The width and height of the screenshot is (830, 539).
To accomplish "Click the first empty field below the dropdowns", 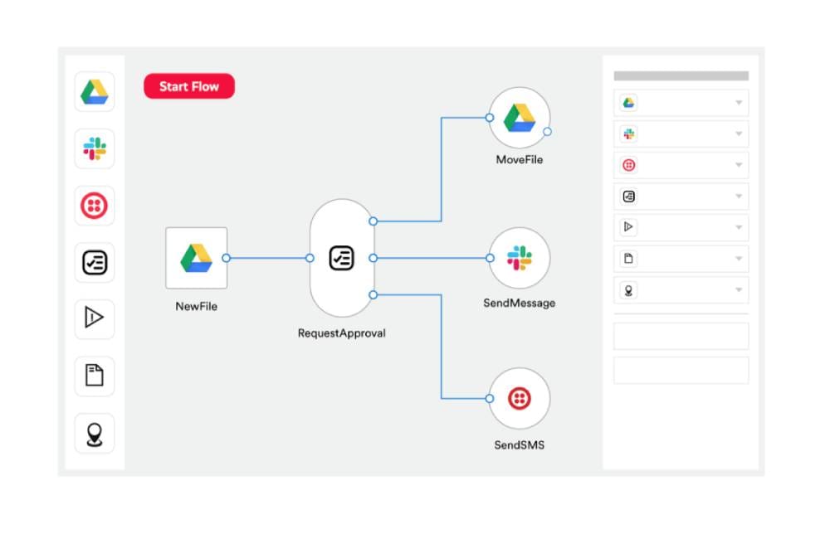I will pyautogui.click(x=681, y=336).
